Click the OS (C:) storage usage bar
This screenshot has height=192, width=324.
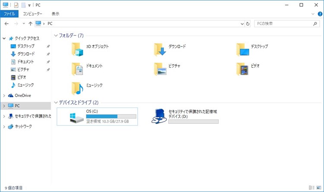(x=111, y=116)
